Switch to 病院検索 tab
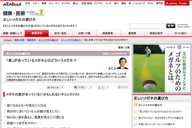The width and height of the screenshot is (192, 128). point(108,33)
